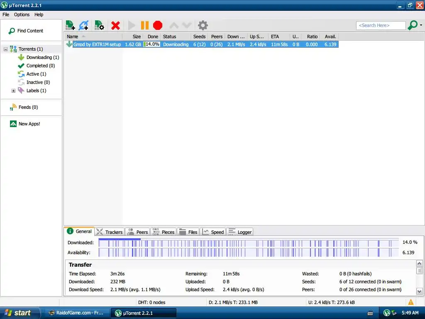Click the Start torrent play icon
This screenshot has width=425, height=319.
(x=132, y=25)
